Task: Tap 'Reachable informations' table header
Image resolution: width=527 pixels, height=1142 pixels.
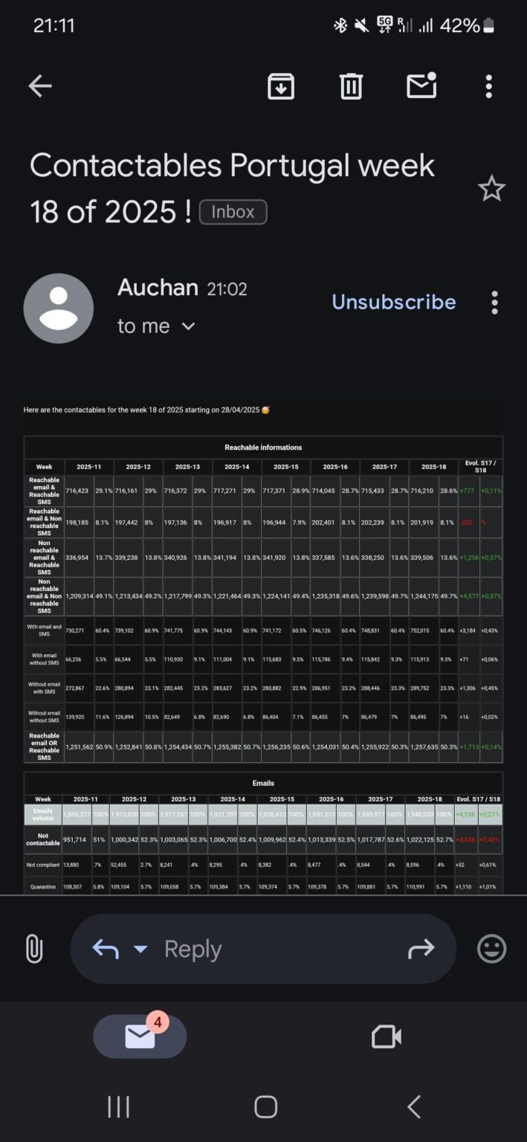Action: click(263, 448)
